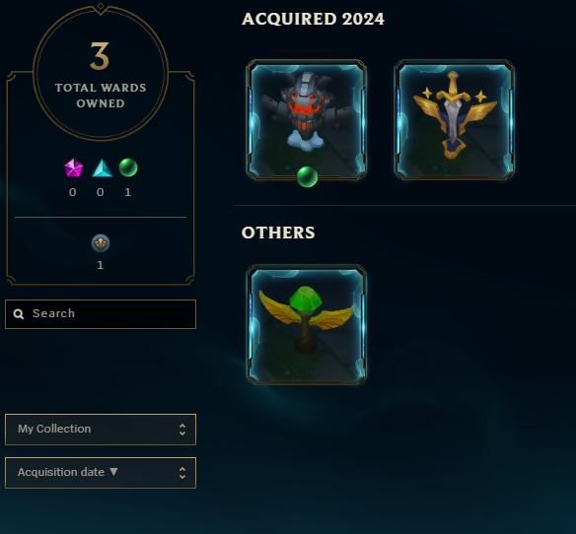Click the green orb on the robot ward

[307, 176]
